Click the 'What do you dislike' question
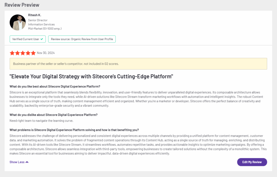Image resolution: width=277 pixels, height=177 pixels. [x=54, y=115]
